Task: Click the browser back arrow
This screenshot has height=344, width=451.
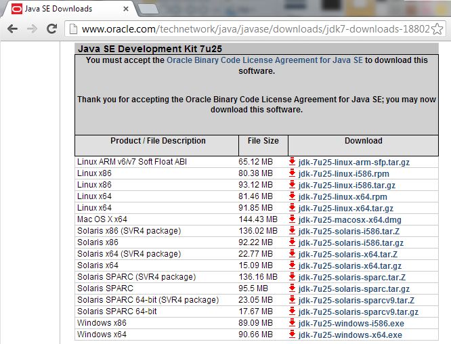Action: pyautogui.click(x=12, y=28)
